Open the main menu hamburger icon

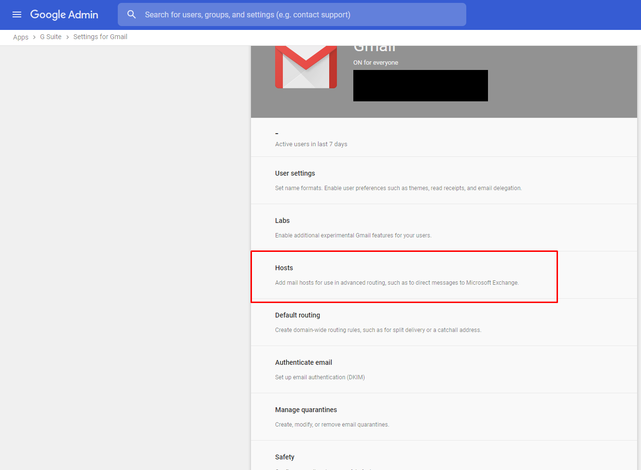click(x=17, y=14)
